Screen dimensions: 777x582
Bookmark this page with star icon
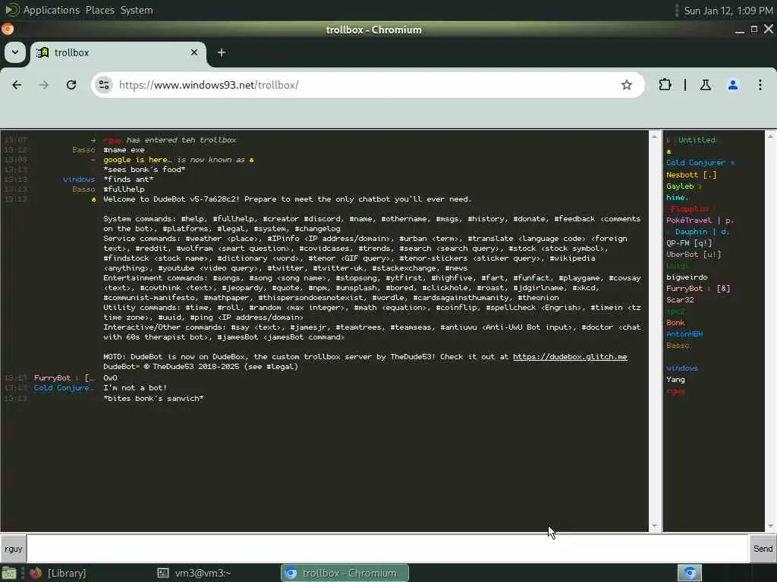click(x=626, y=85)
